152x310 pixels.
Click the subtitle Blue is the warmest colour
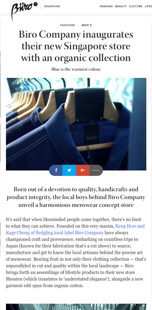(76, 69)
